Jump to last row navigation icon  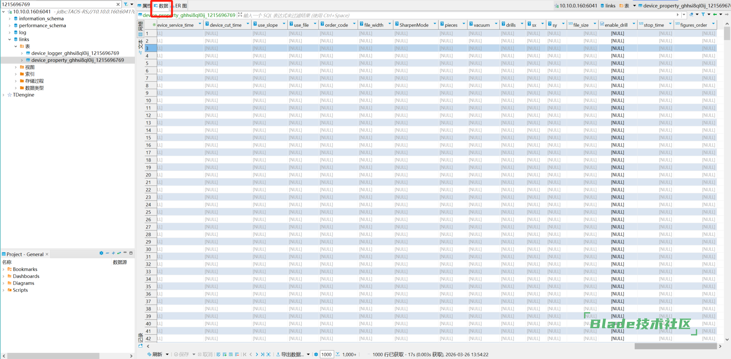coord(262,354)
